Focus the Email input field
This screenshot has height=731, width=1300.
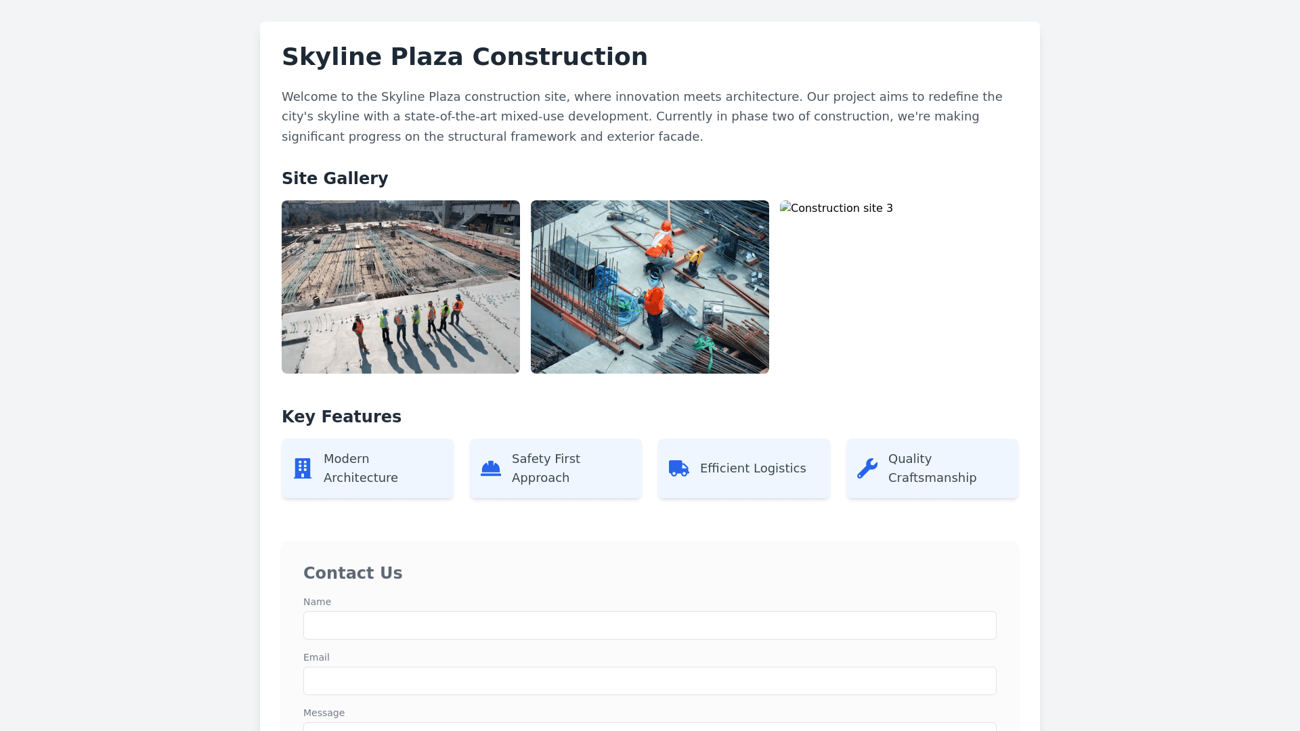(x=650, y=681)
